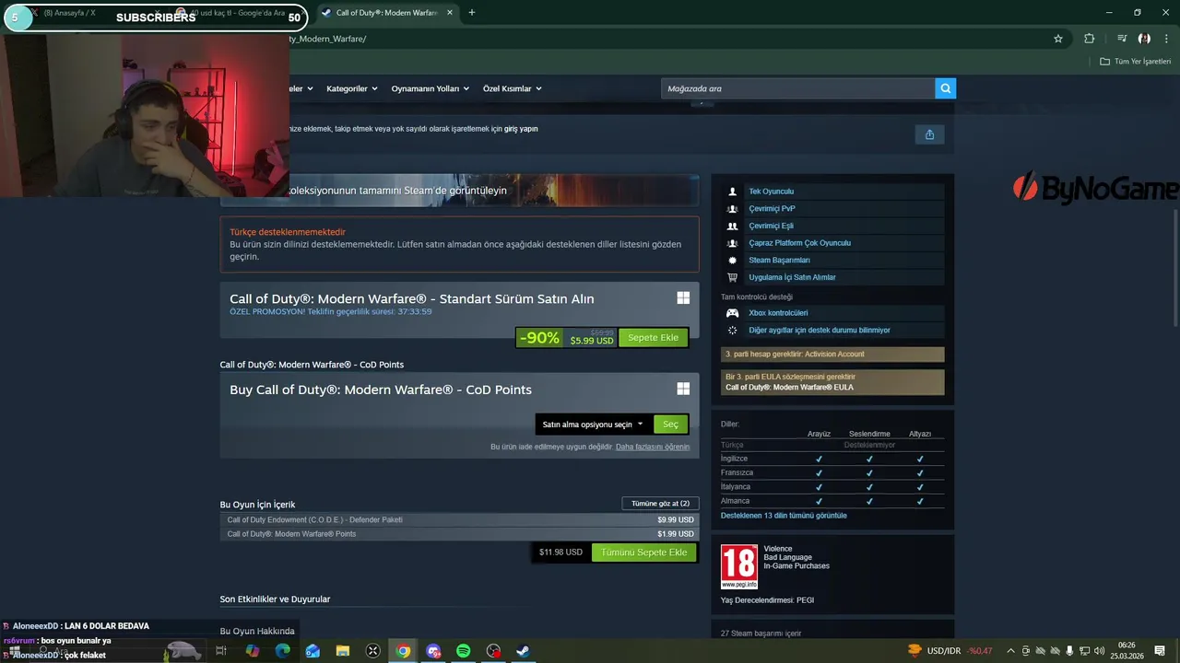Open Chrome from the taskbar
The width and height of the screenshot is (1180, 663).
click(x=403, y=651)
